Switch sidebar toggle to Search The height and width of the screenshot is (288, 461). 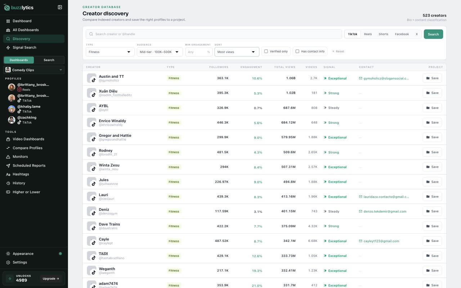49,60
